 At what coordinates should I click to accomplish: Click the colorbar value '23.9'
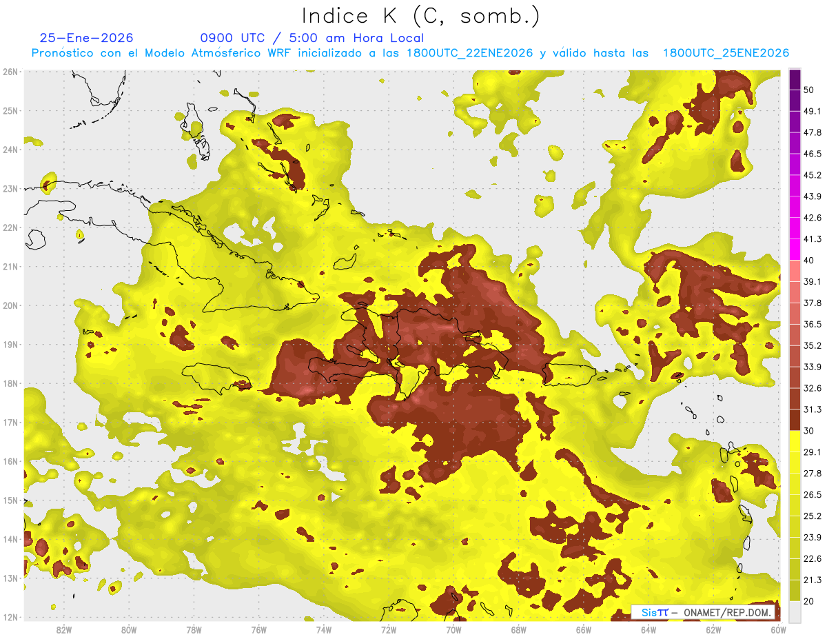(813, 537)
